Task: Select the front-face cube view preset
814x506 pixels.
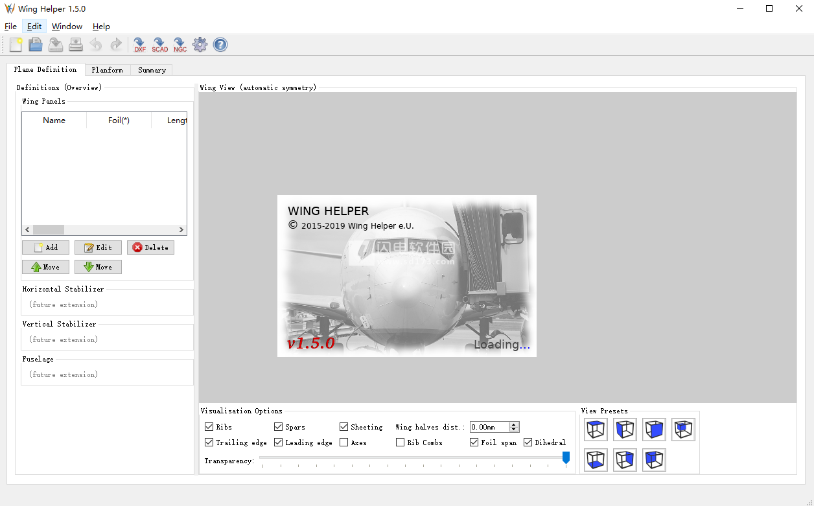Action: tap(654, 430)
